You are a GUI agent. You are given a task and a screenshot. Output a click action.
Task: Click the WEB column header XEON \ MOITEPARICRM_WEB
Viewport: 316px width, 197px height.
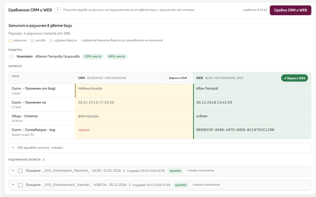tap(224, 78)
